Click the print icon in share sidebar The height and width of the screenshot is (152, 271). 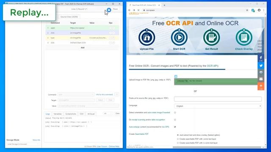(x=261, y=72)
